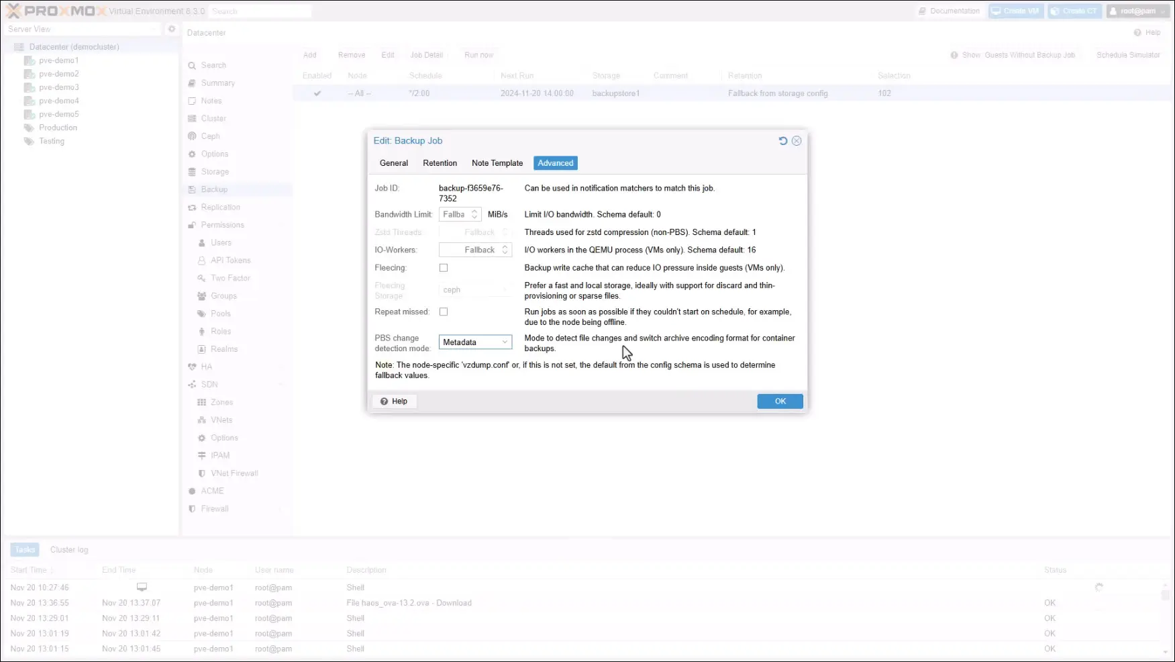1175x662 pixels.
Task: Click the Storage icon in the Datacenter menu
Action: (192, 172)
